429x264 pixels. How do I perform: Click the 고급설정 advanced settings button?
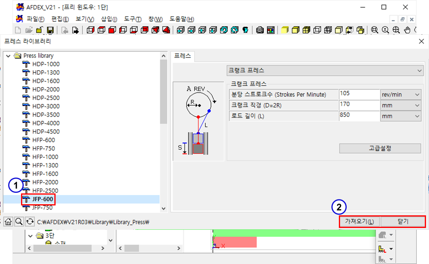[x=380, y=148]
